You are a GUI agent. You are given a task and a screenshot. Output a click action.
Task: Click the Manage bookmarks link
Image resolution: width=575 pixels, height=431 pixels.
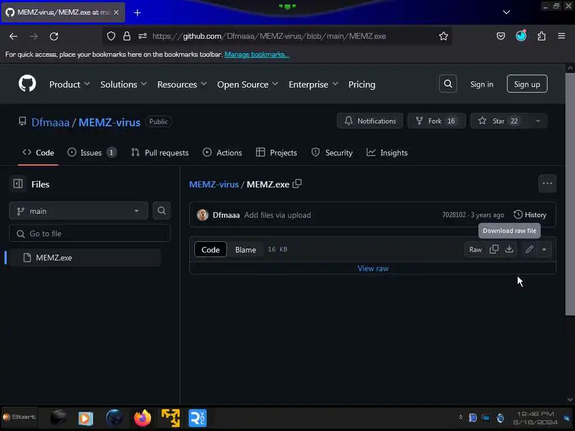click(x=257, y=54)
